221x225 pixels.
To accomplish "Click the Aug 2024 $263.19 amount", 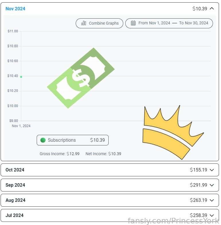I will (198, 200).
